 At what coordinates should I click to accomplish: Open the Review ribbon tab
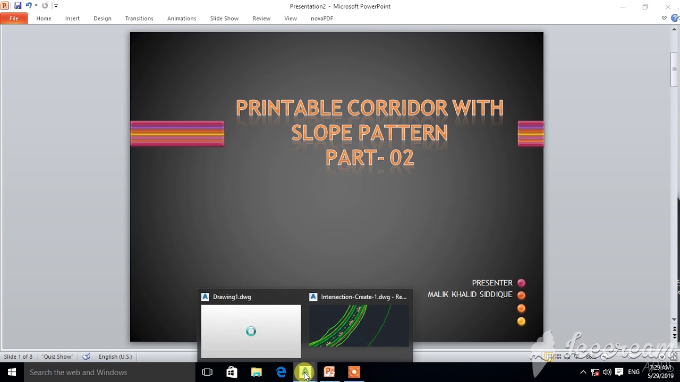pos(261,19)
